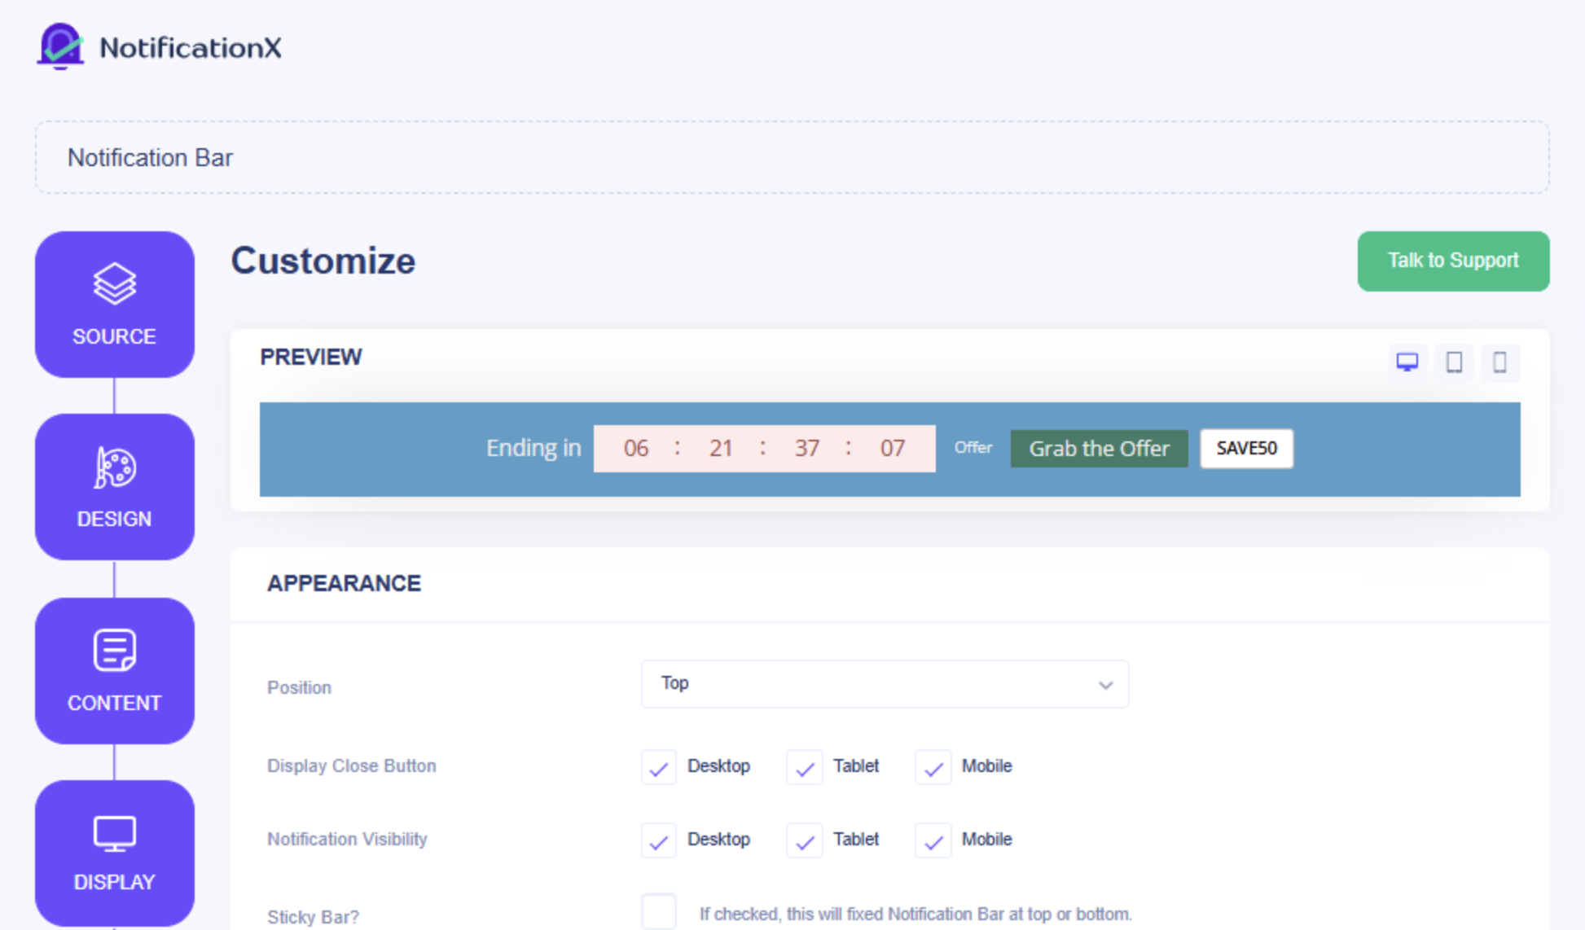Click the Offer text in preview bar
Screen dimensions: 1585x930
[973, 447]
